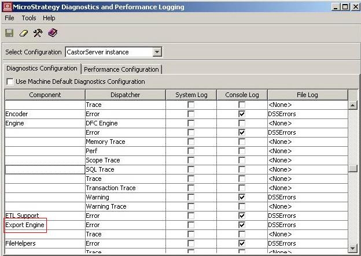Click File Log value for Export Engine Error
The image size is (361, 256).
307,225
